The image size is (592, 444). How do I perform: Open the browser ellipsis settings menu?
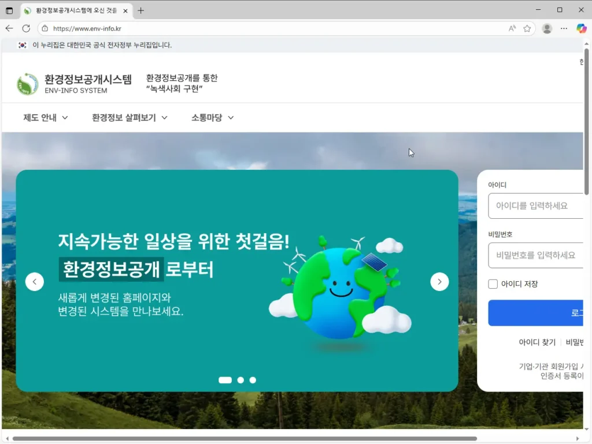(x=564, y=28)
